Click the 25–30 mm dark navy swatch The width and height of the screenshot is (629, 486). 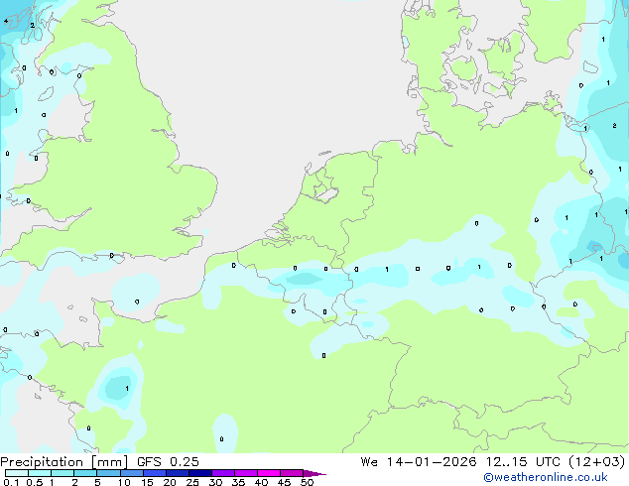tap(199, 473)
